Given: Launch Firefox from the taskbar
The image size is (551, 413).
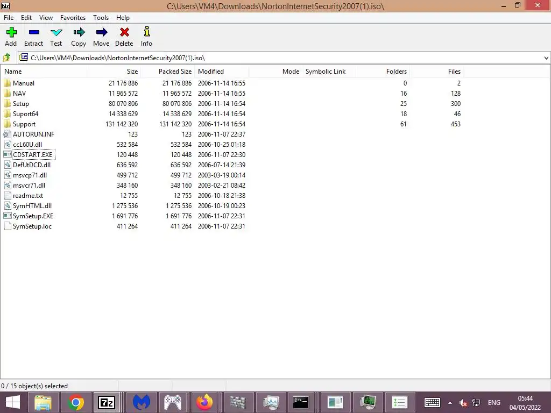Looking at the screenshot, I should tap(204, 402).
